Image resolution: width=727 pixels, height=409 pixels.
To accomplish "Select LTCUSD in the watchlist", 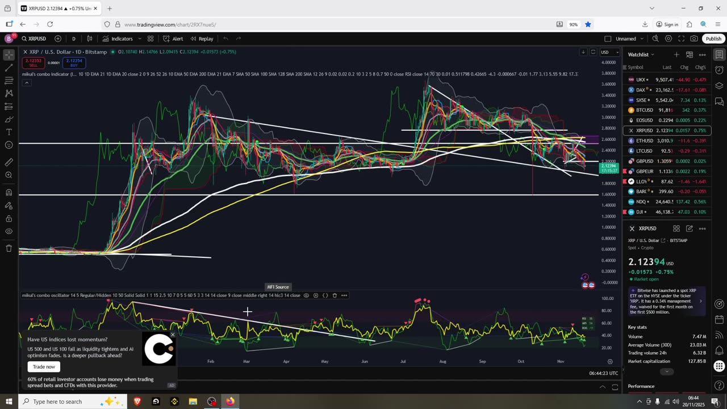I will pyautogui.click(x=667, y=151).
